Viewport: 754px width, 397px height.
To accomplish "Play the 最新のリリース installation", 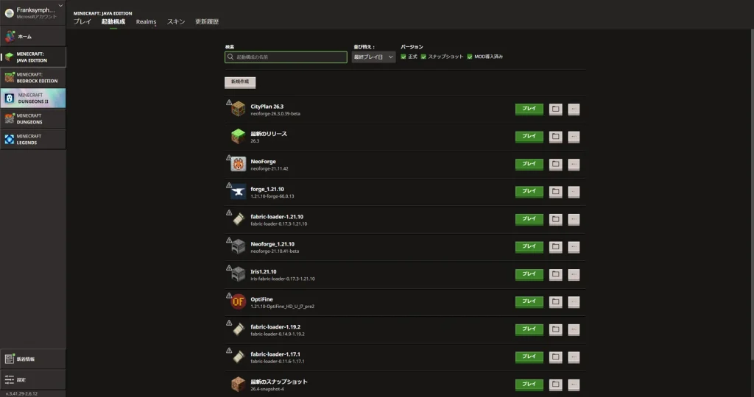I will pos(529,136).
